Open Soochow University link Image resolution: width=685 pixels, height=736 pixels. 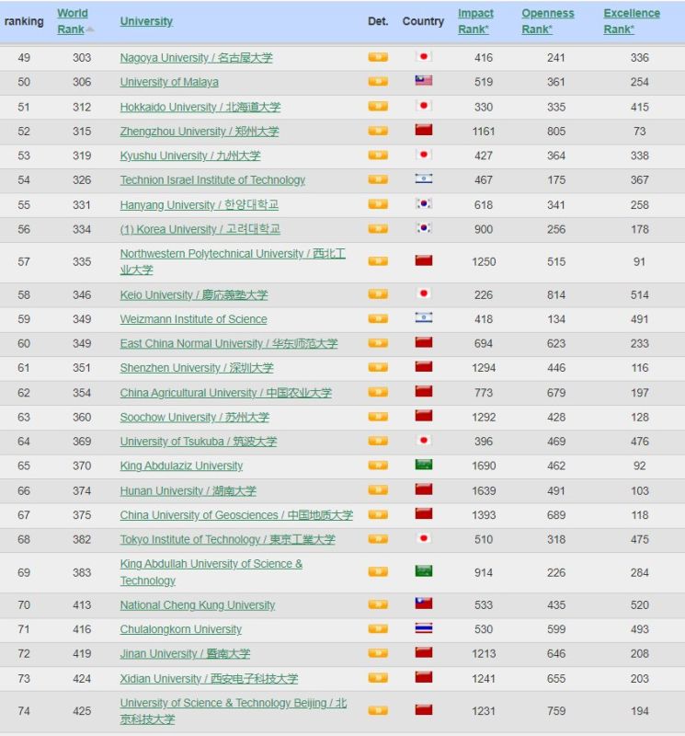point(195,418)
